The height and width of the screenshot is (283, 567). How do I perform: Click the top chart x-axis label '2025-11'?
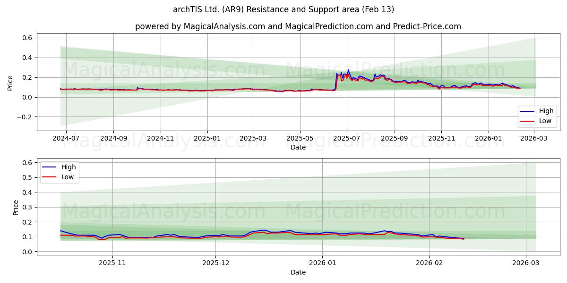click(441, 138)
